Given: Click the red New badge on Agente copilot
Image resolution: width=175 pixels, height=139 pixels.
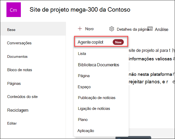Looking at the screenshot, I should (x=118, y=42).
